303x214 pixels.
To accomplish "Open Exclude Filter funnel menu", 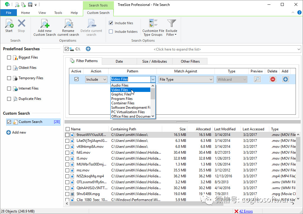I will coord(171,27).
